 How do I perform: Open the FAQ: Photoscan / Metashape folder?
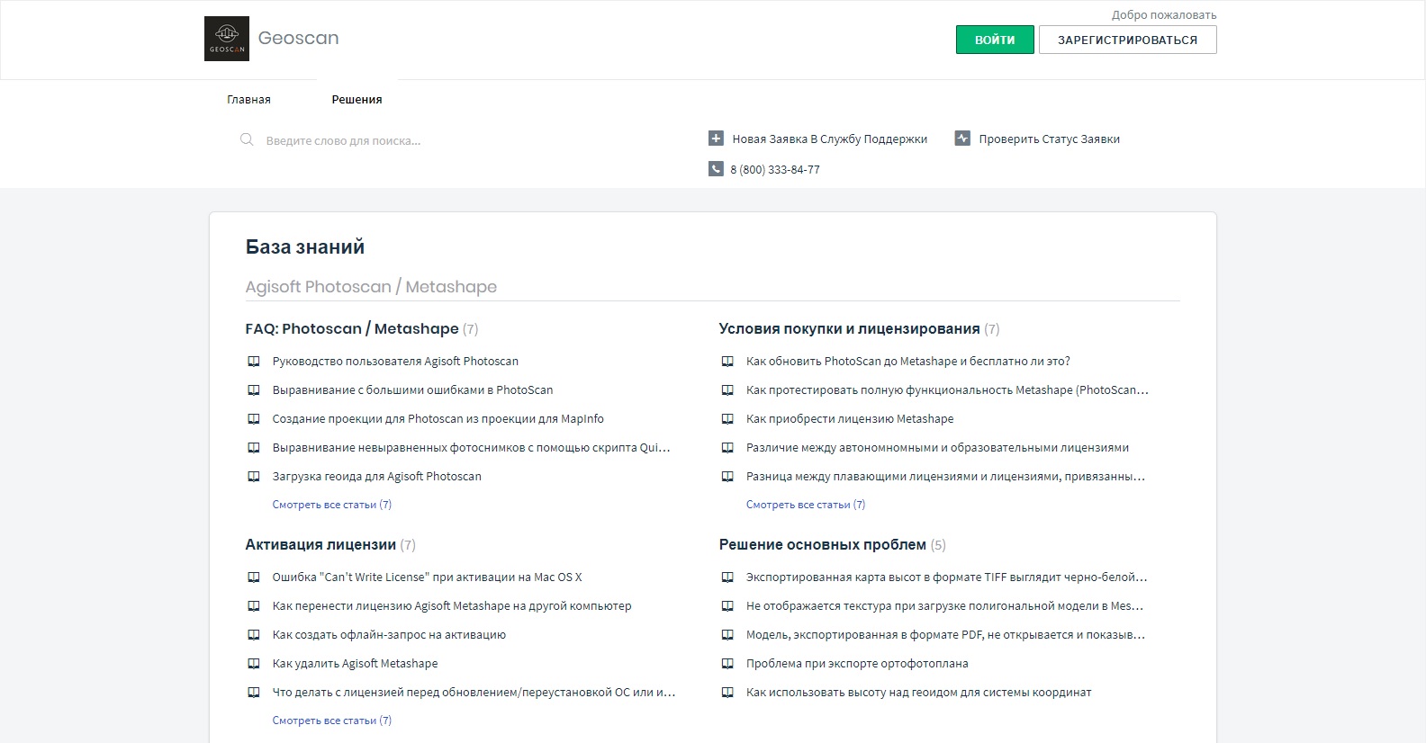(352, 329)
